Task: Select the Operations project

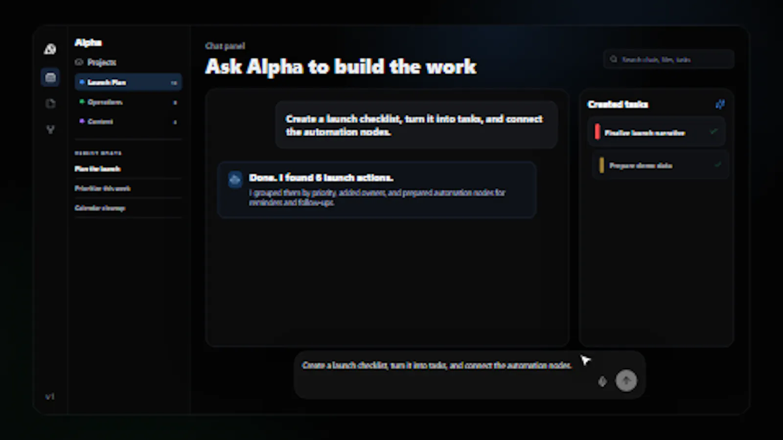Action: pyautogui.click(x=128, y=102)
